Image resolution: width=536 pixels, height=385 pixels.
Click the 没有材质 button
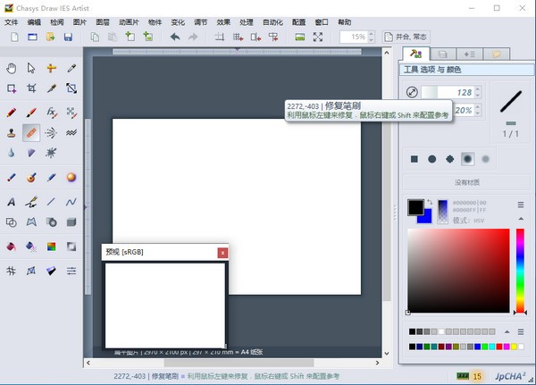tap(466, 182)
